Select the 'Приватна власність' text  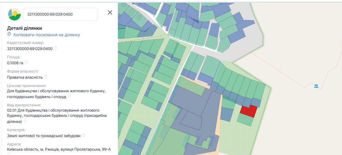(x=25, y=77)
